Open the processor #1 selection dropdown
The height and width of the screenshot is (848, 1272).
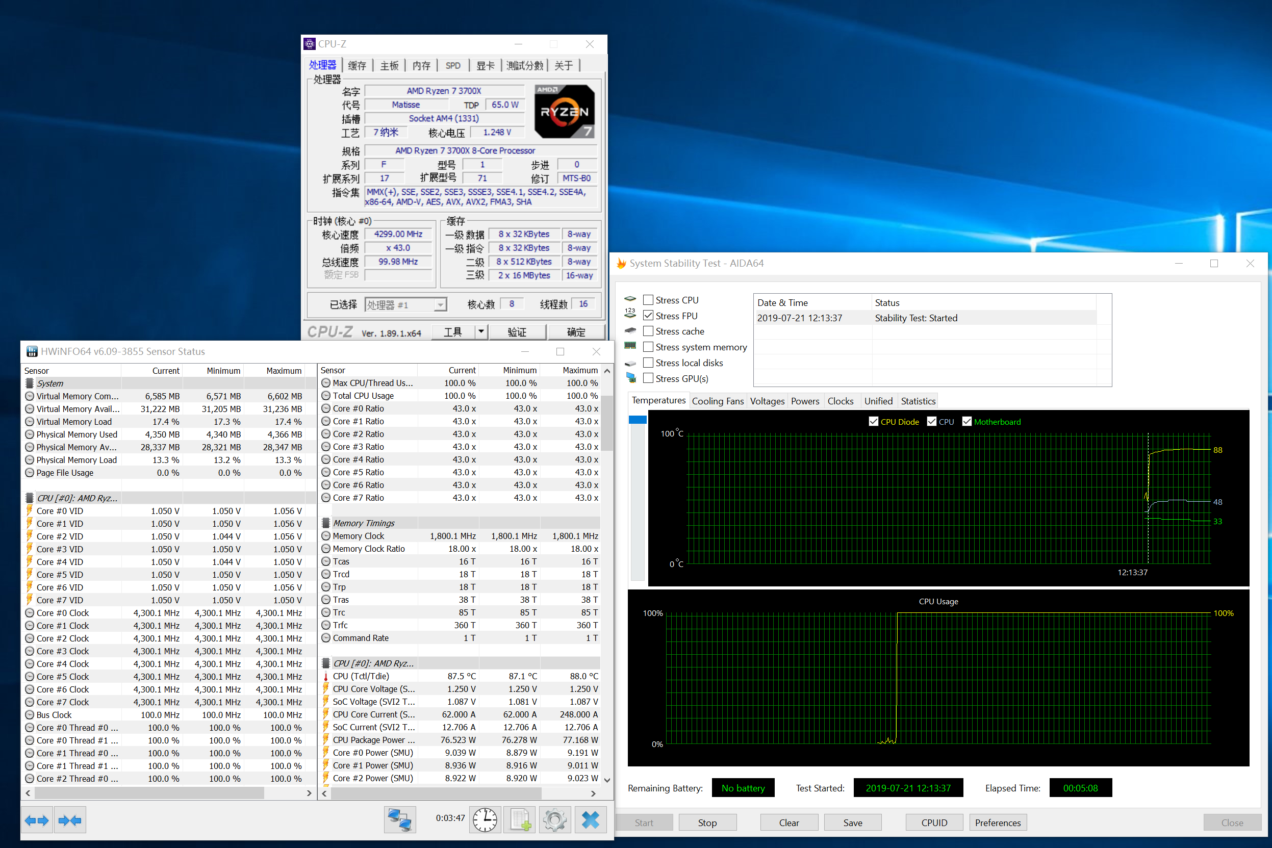click(x=441, y=305)
